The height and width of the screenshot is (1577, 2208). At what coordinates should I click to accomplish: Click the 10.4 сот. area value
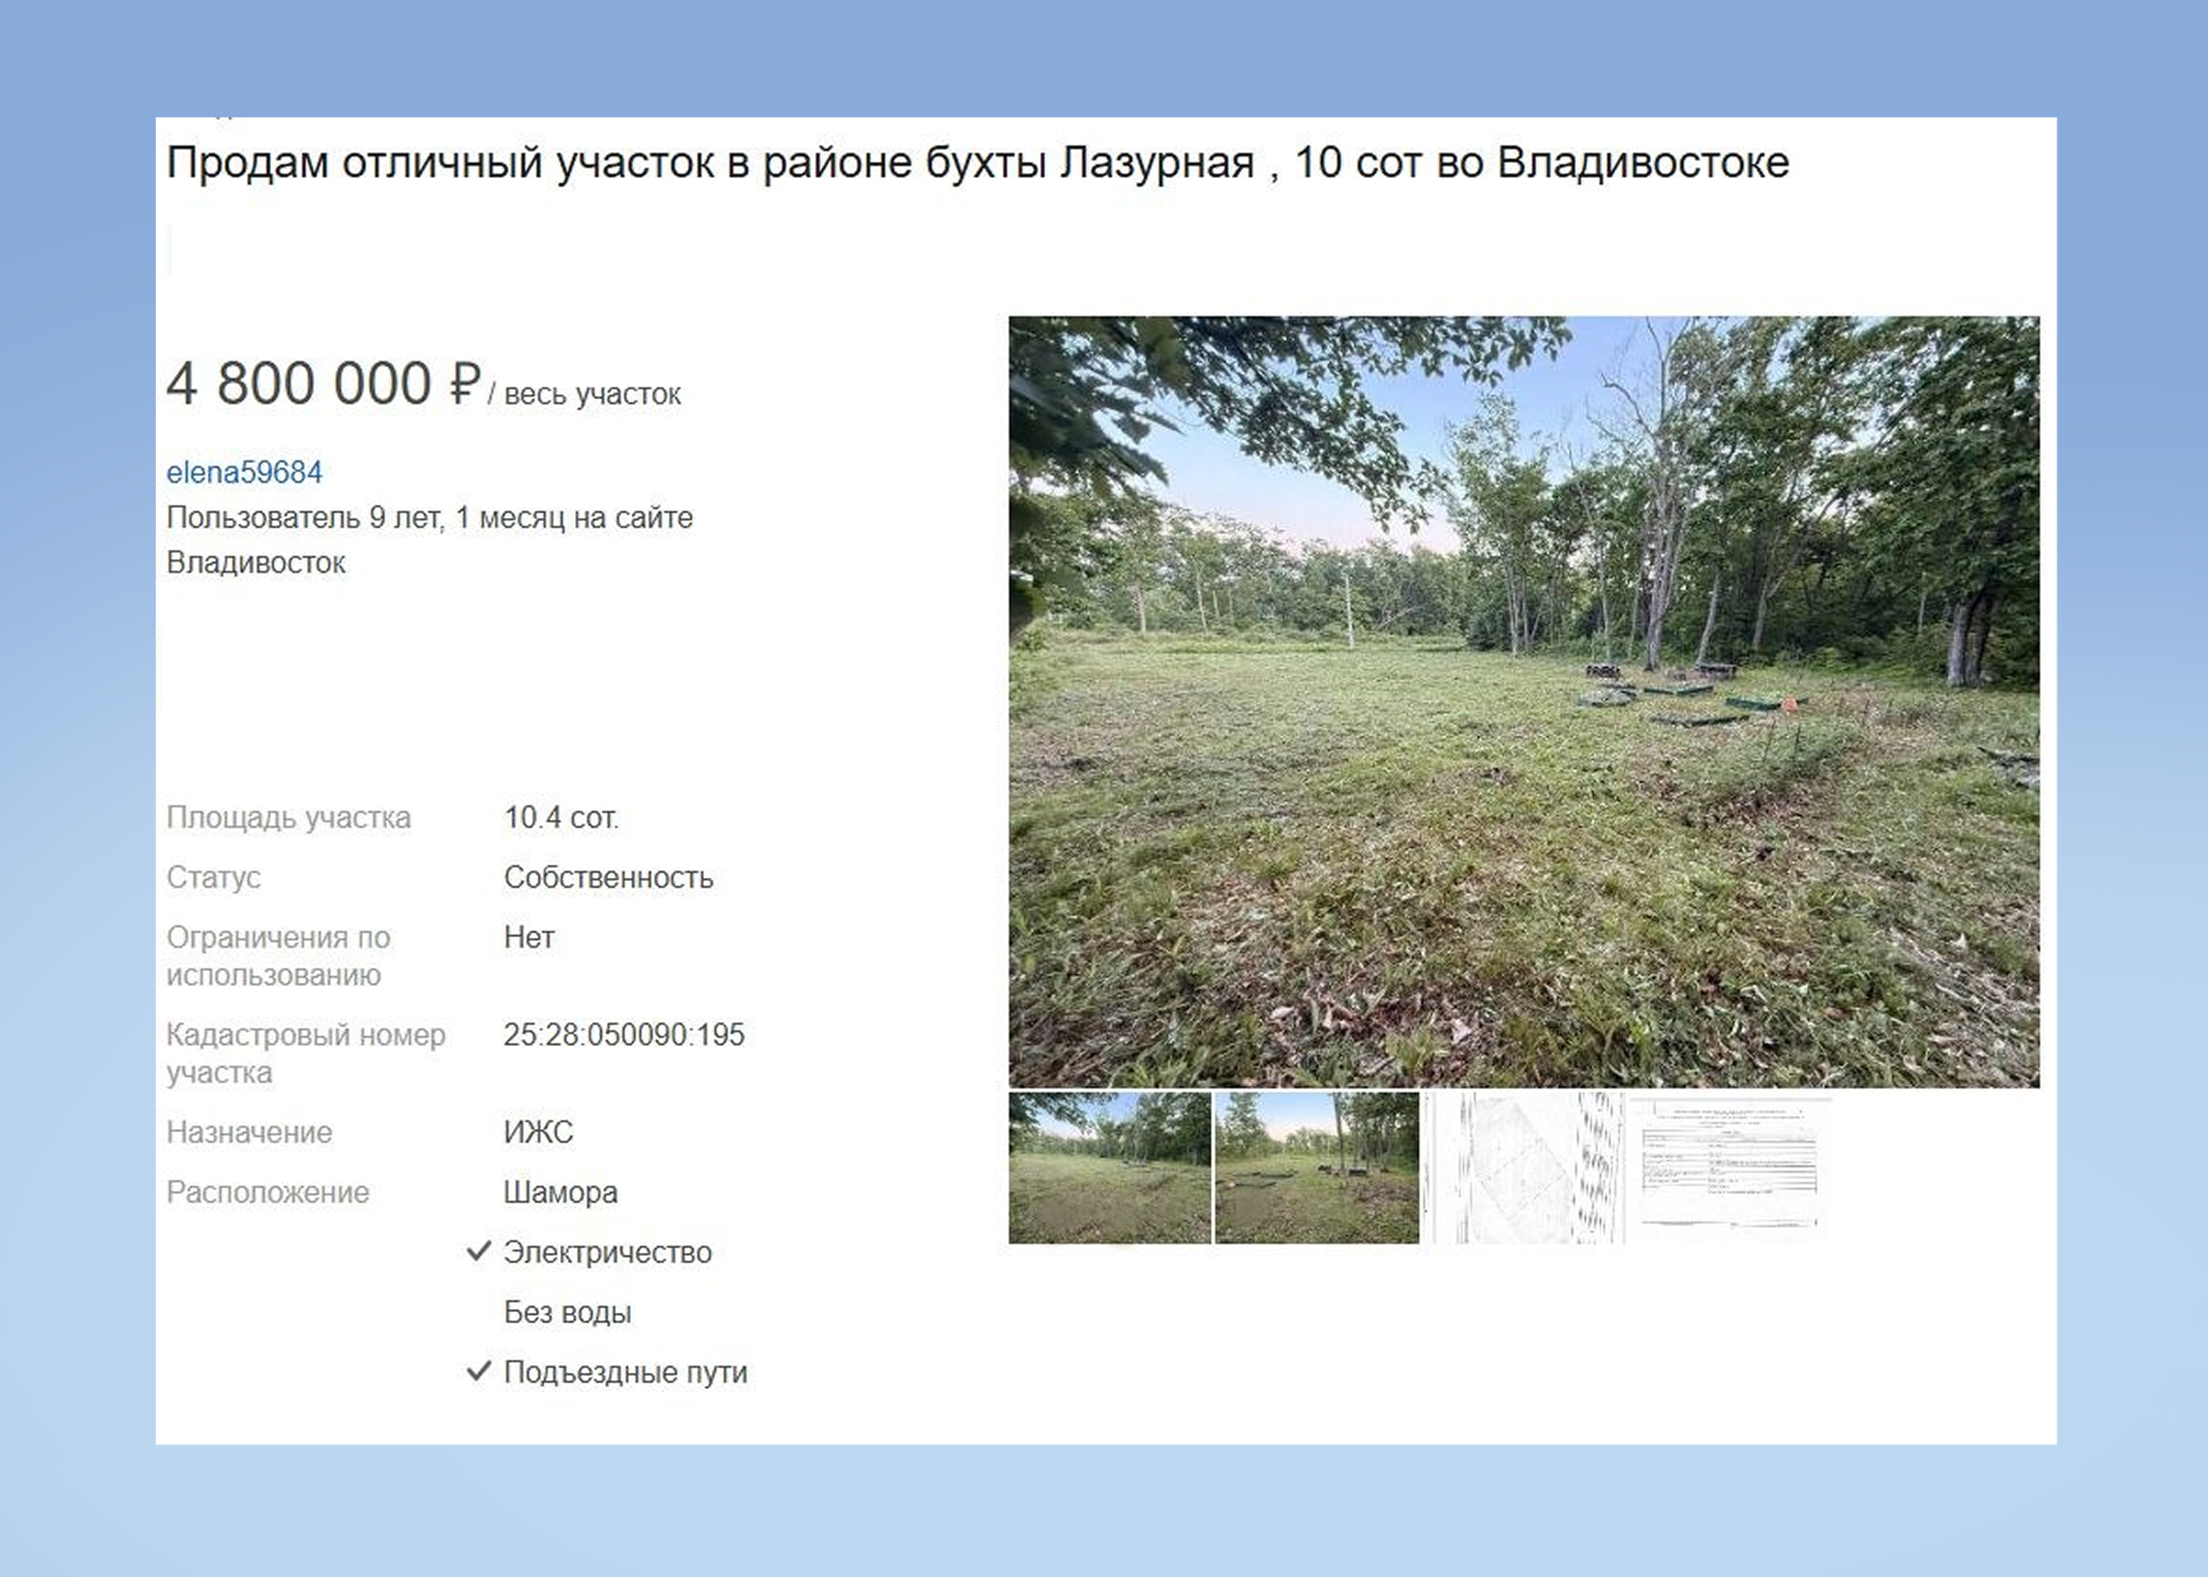[560, 818]
